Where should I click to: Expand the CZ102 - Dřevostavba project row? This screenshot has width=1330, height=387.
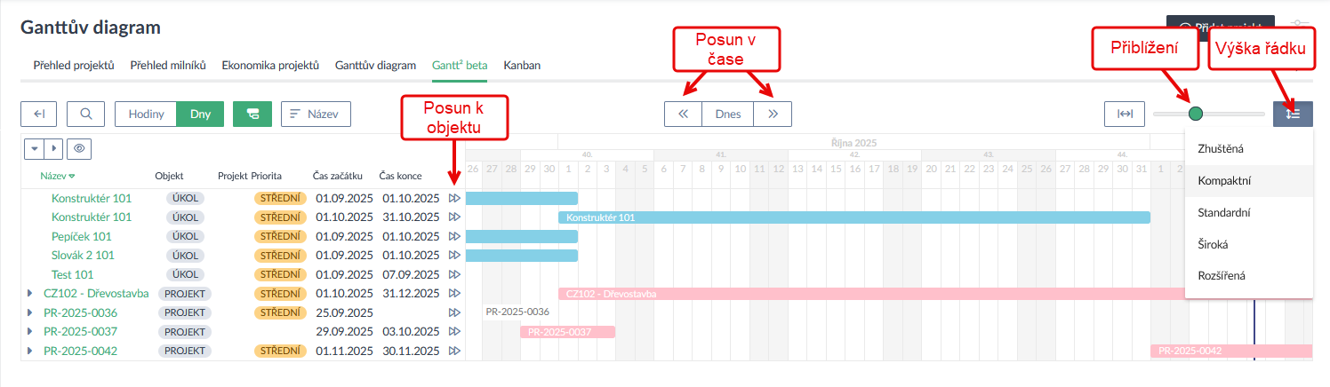tap(29, 293)
